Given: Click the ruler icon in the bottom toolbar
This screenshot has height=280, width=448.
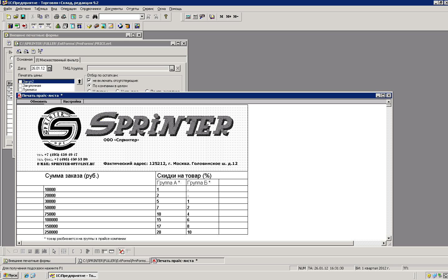Looking at the screenshot, I should pos(112,251).
